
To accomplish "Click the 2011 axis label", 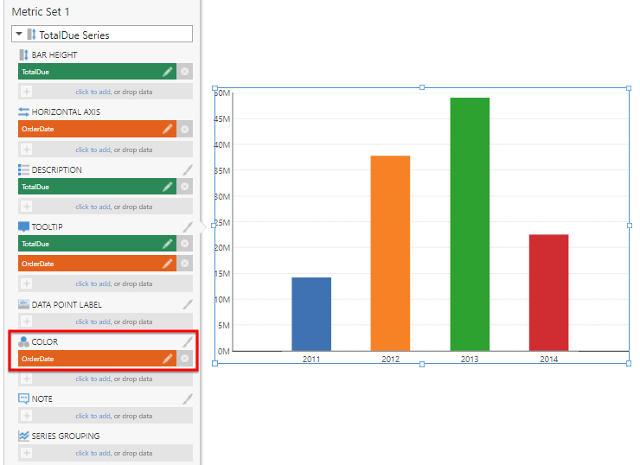I will 311,359.
